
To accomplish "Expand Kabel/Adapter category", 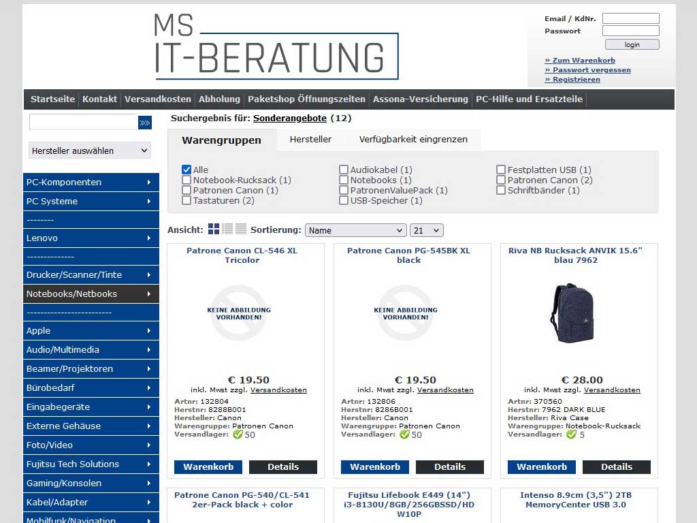I will click(x=91, y=503).
